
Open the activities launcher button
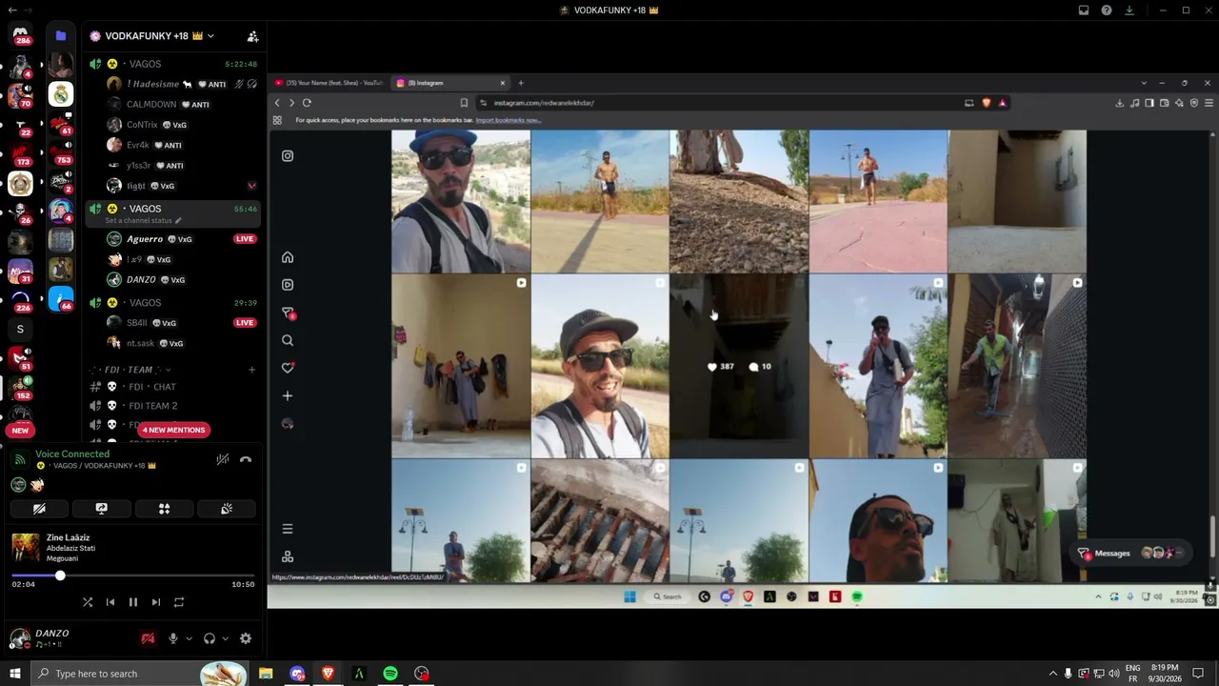tap(164, 509)
